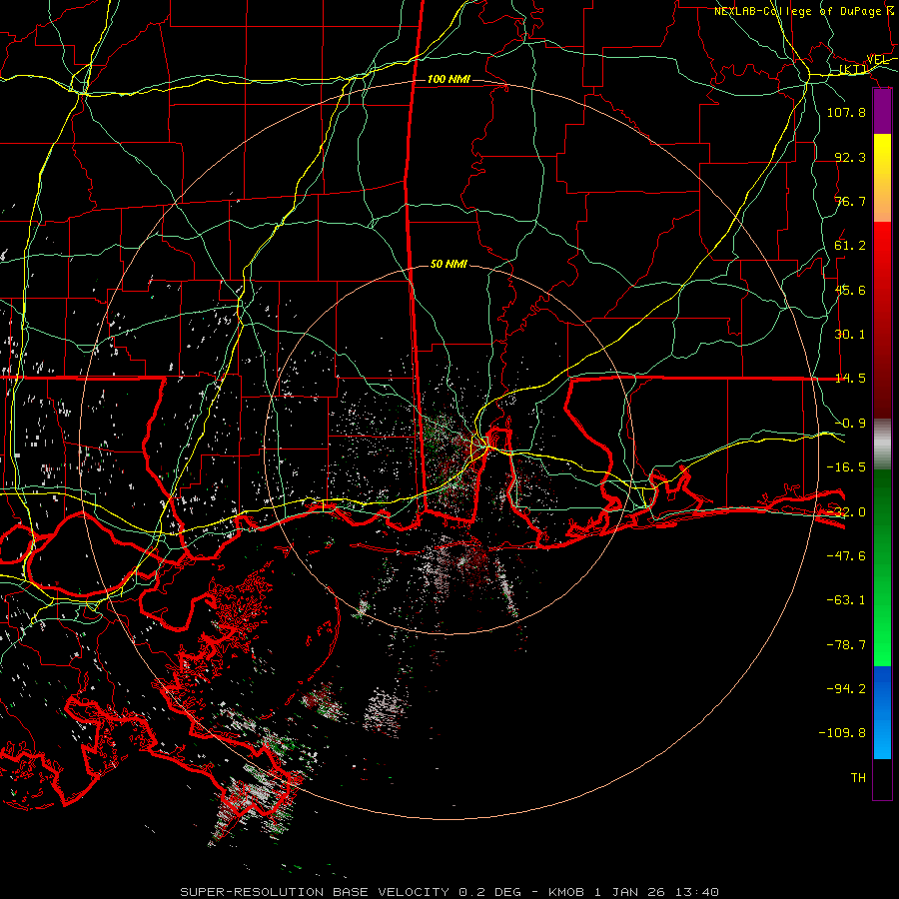Click the 1 JAN 26 date in caption

pyautogui.click(x=630, y=892)
